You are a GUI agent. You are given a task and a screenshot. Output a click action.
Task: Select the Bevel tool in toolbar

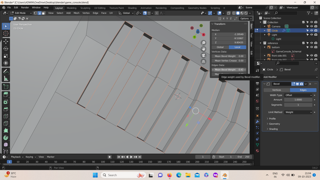tap(6, 109)
